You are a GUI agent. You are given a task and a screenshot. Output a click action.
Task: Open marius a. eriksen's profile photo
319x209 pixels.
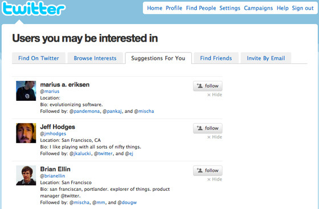coord(26,91)
